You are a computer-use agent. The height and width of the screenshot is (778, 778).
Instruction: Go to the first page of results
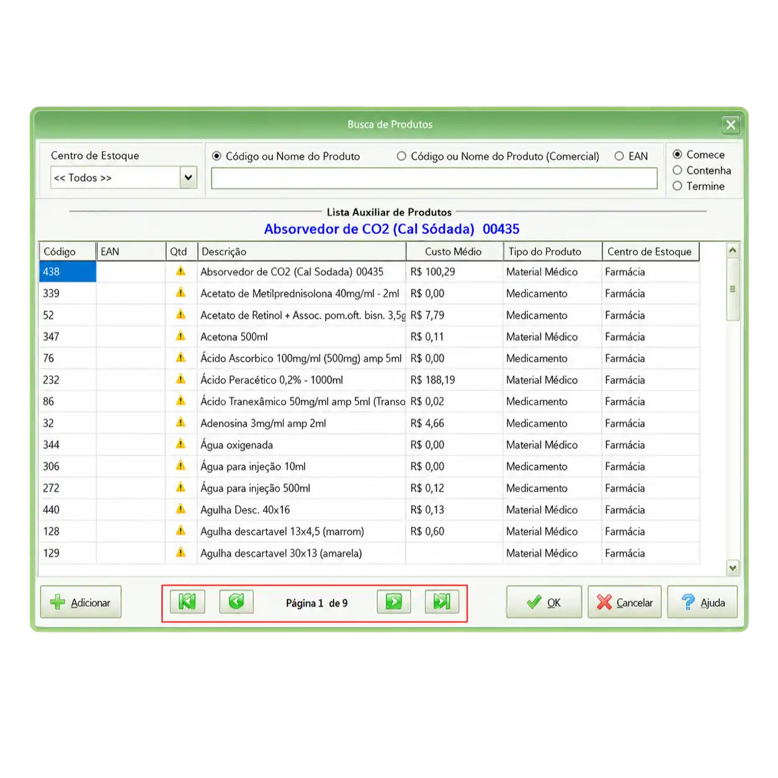point(187,602)
